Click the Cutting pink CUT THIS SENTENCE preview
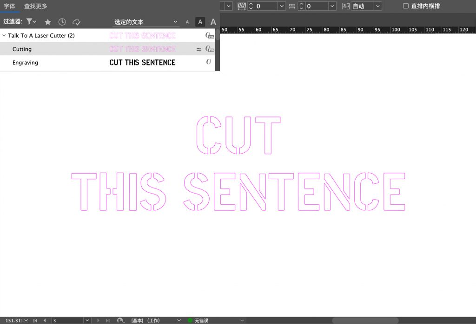Screen dimensions: 476x324 142,49
